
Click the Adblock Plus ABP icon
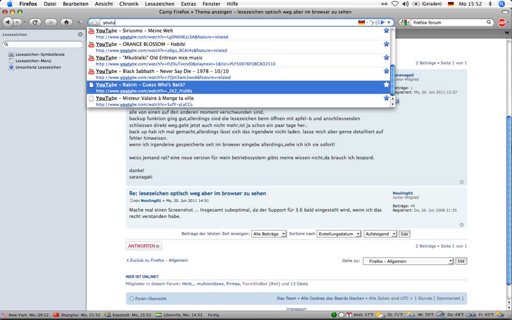(x=502, y=23)
